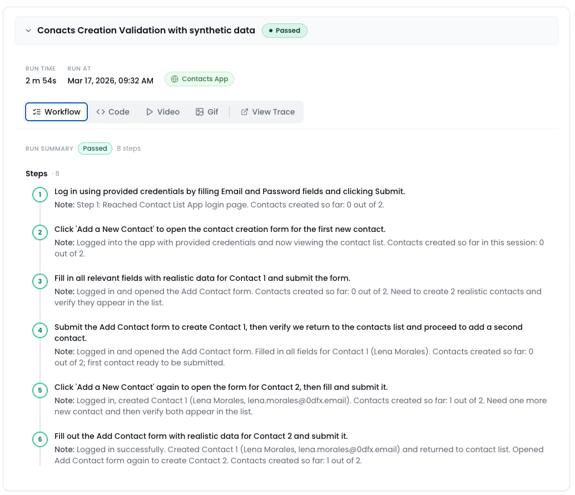
Task: Click the angle brackets Code icon
Action: tap(101, 112)
